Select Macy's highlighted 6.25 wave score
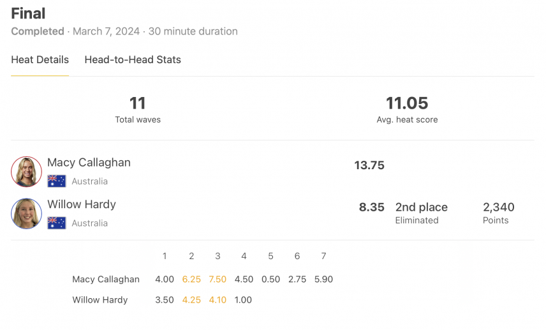 tap(191, 279)
